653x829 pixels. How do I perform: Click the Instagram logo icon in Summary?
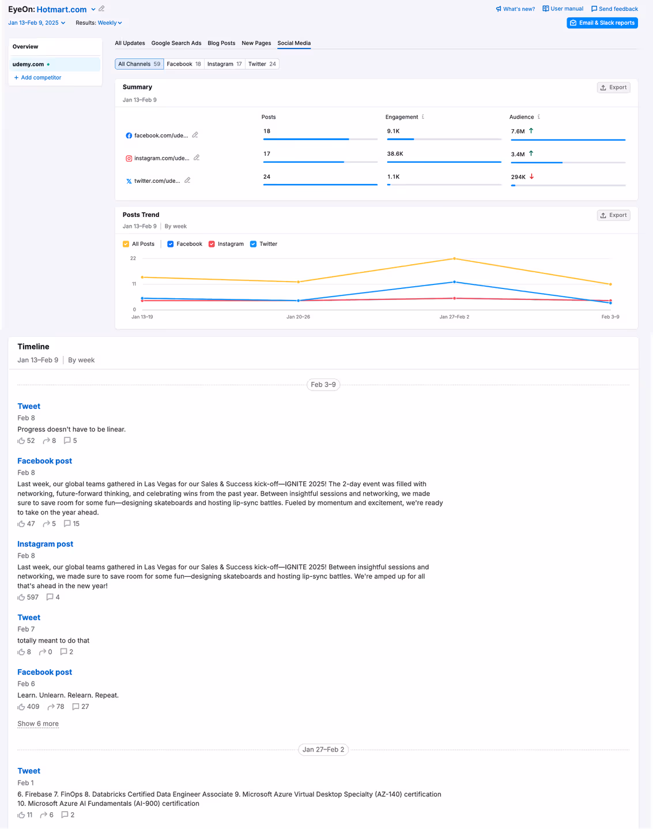[129, 158]
